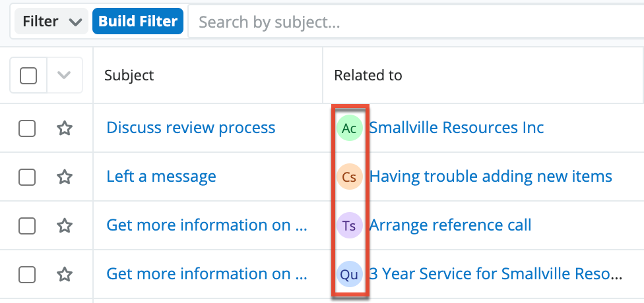Sort by Subject column header
Screen dimensions: 644x303
coord(129,75)
